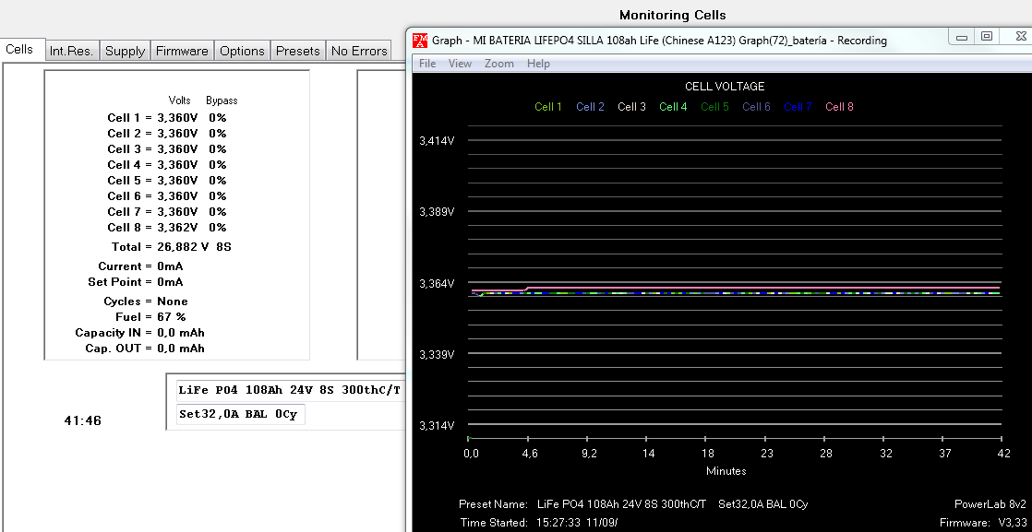1032x532 pixels.
Task: Minimize the Graph window
Action: [962, 37]
